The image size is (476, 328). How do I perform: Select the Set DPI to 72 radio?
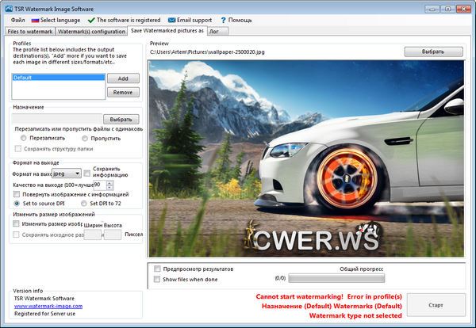(84, 204)
